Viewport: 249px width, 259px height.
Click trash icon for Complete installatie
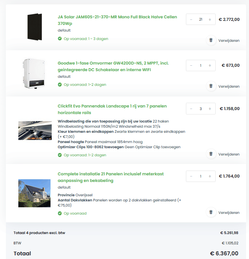(x=211, y=212)
